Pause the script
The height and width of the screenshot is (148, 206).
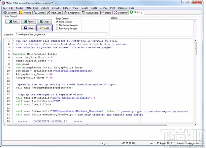tap(29, 21)
